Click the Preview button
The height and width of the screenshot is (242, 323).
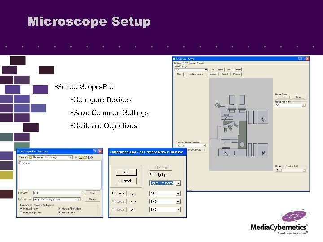tap(236, 74)
